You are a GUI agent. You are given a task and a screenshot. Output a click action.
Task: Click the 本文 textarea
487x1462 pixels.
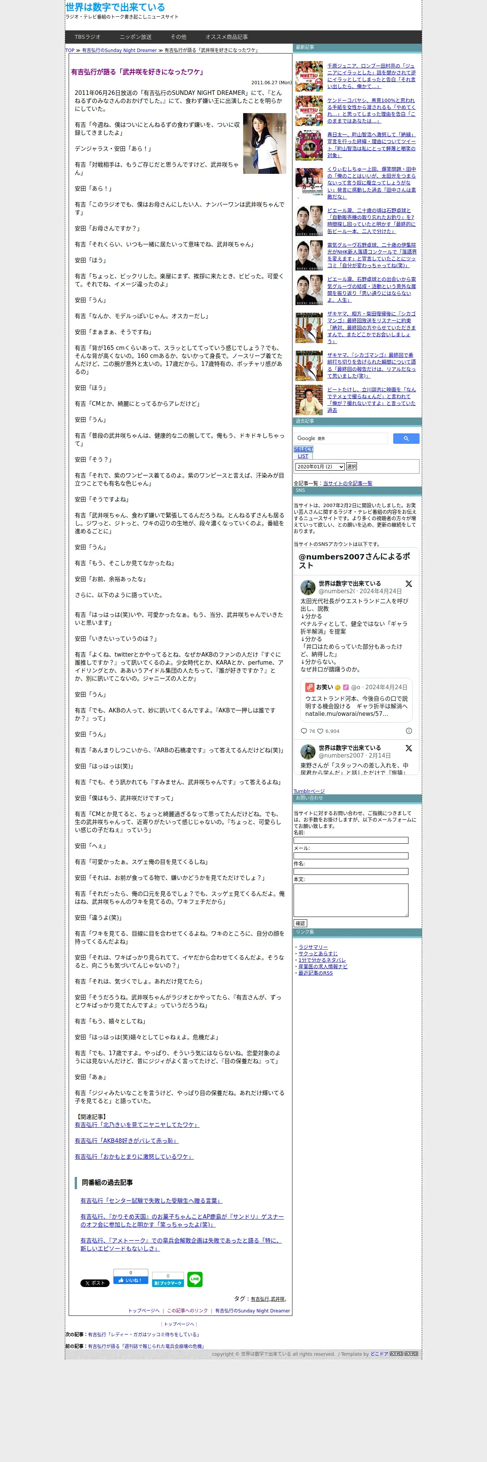point(351,900)
